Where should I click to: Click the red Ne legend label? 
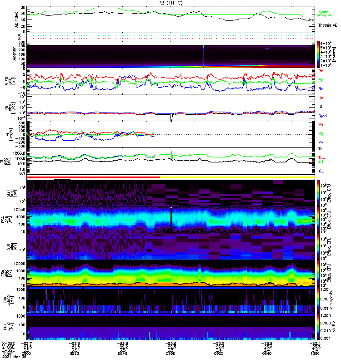click(x=321, y=98)
